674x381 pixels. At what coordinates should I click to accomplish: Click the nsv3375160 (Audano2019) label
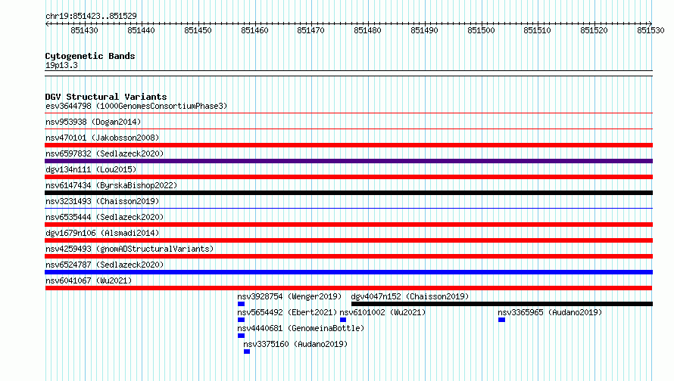tap(295, 344)
